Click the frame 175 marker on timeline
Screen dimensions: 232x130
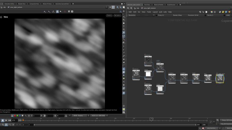coord(151,119)
